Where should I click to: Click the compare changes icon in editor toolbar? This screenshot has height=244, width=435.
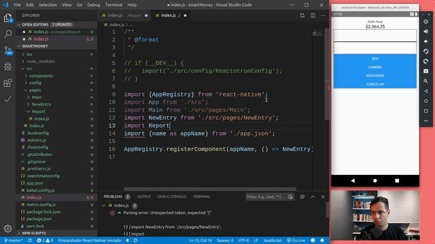tap(302, 16)
